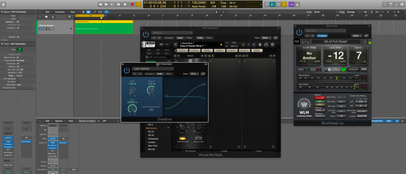The height and width of the screenshot is (174, 406).
Task: Click Copy in Virtual Mix Rack header
Action: tap(180, 38)
